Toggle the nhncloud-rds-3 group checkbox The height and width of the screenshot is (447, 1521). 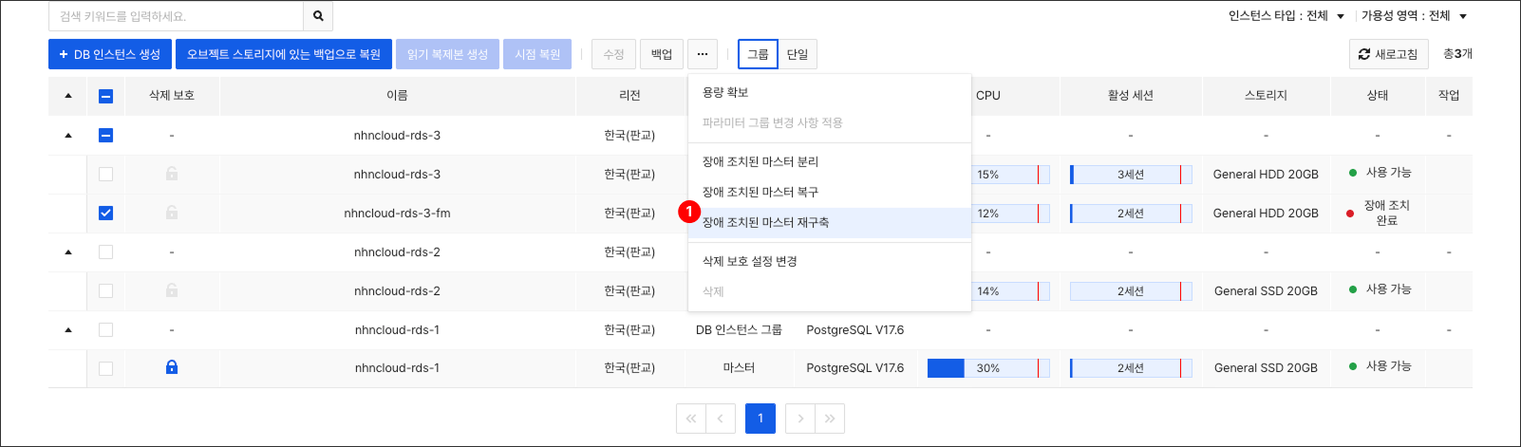tap(105, 135)
